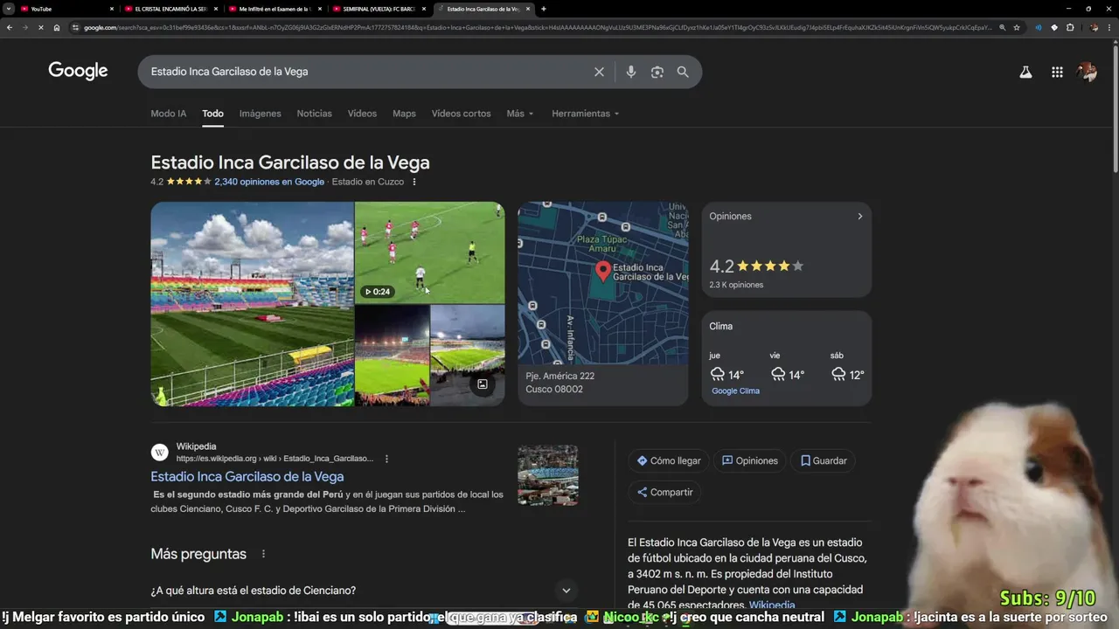Open more options beside Estadio en Cuzco

pyautogui.click(x=414, y=182)
